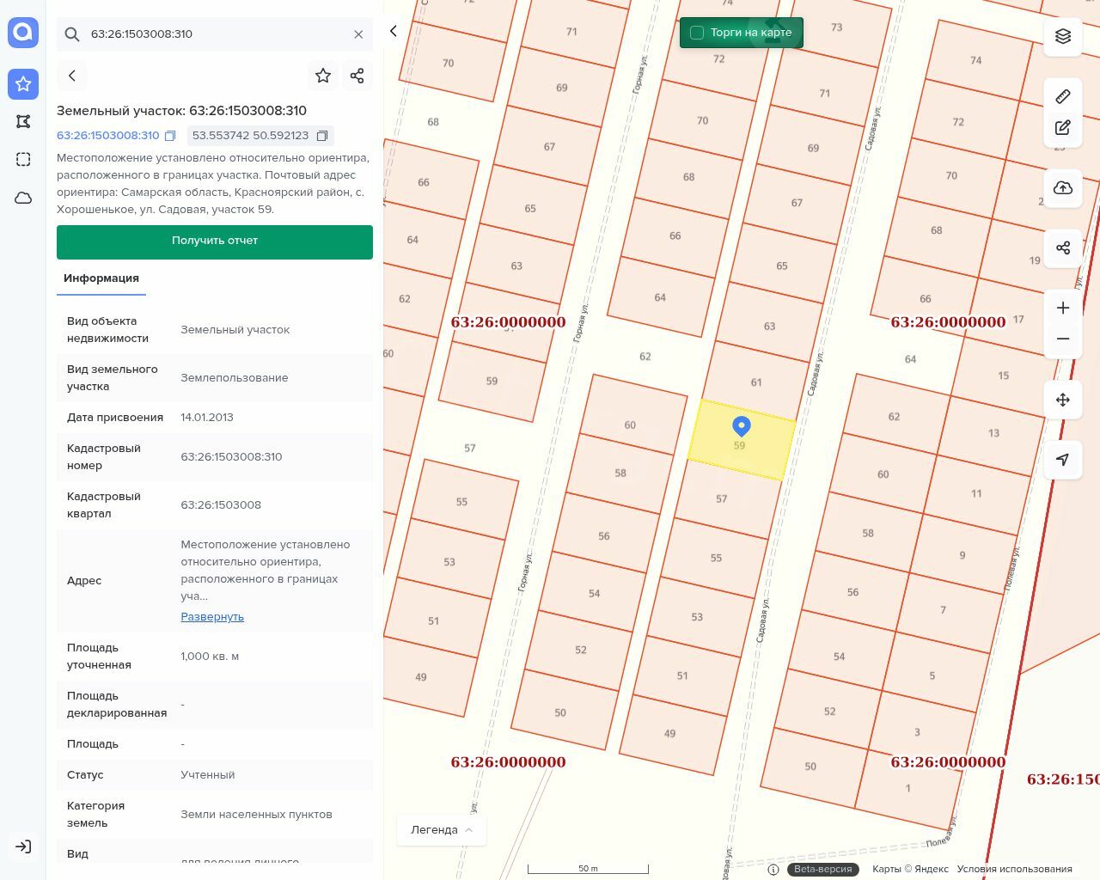The width and height of the screenshot is (1100, 880).
Task: Share parcel via panel share icon
Action: [x=357, y=76]
